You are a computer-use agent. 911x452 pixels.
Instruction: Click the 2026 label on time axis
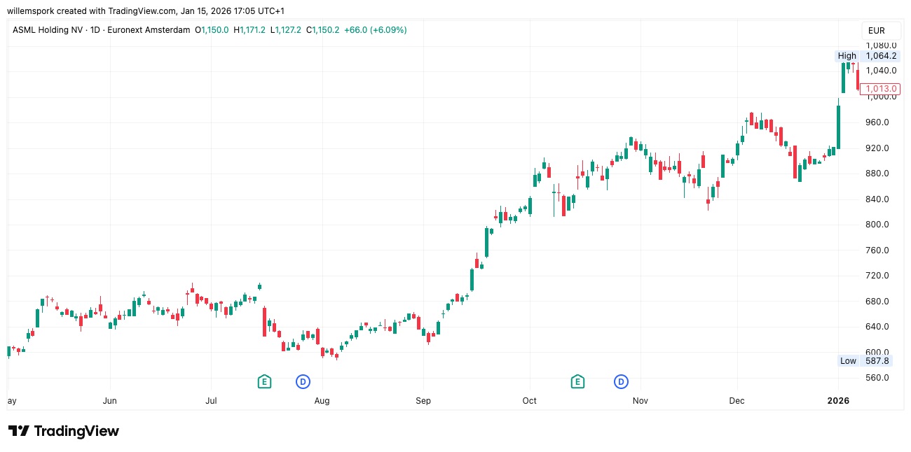coord(838,401)
